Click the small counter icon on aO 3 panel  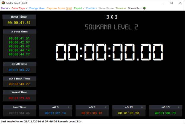68,107
